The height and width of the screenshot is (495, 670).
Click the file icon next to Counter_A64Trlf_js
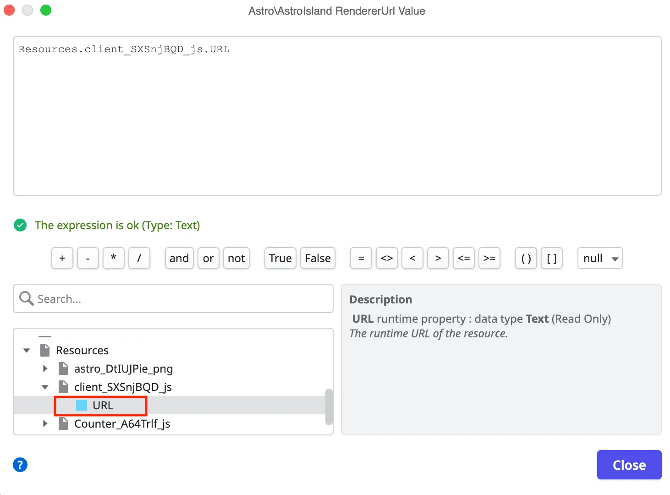(x=63, y=423)
